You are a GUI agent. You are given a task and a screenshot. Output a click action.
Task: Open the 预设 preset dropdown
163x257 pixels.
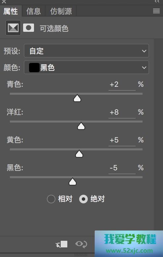(x=86, y=51)
